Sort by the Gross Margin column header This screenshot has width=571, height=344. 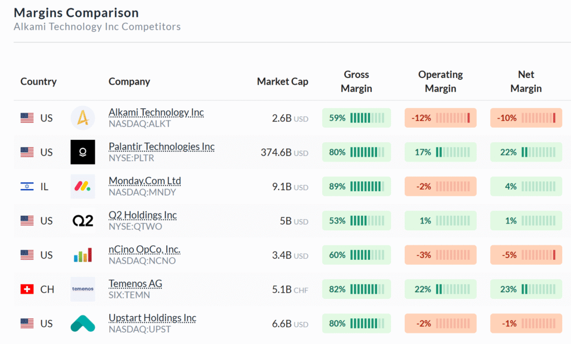coord(356,81)
